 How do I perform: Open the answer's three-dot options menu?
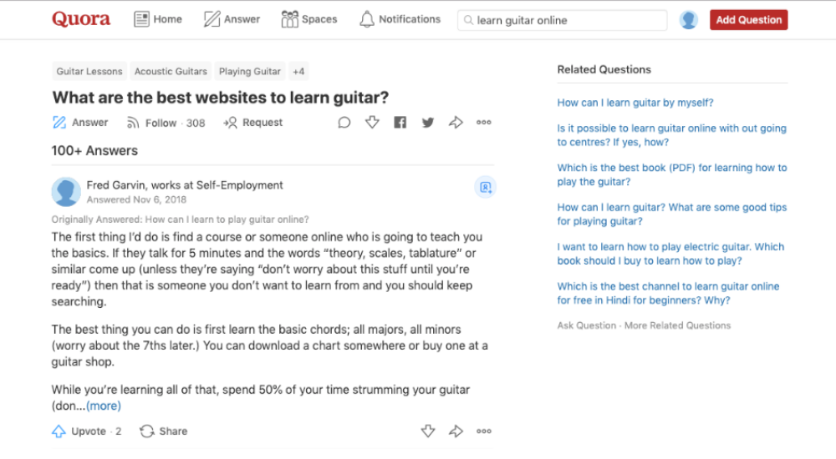click(x=483, y=431)
